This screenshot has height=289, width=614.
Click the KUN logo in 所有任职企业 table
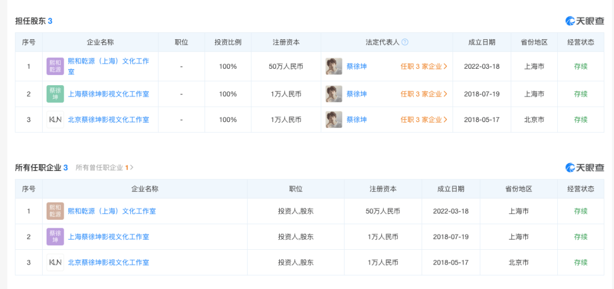(55, 262)
